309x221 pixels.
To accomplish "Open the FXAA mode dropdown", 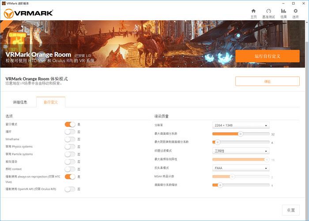I will (241, 168).
